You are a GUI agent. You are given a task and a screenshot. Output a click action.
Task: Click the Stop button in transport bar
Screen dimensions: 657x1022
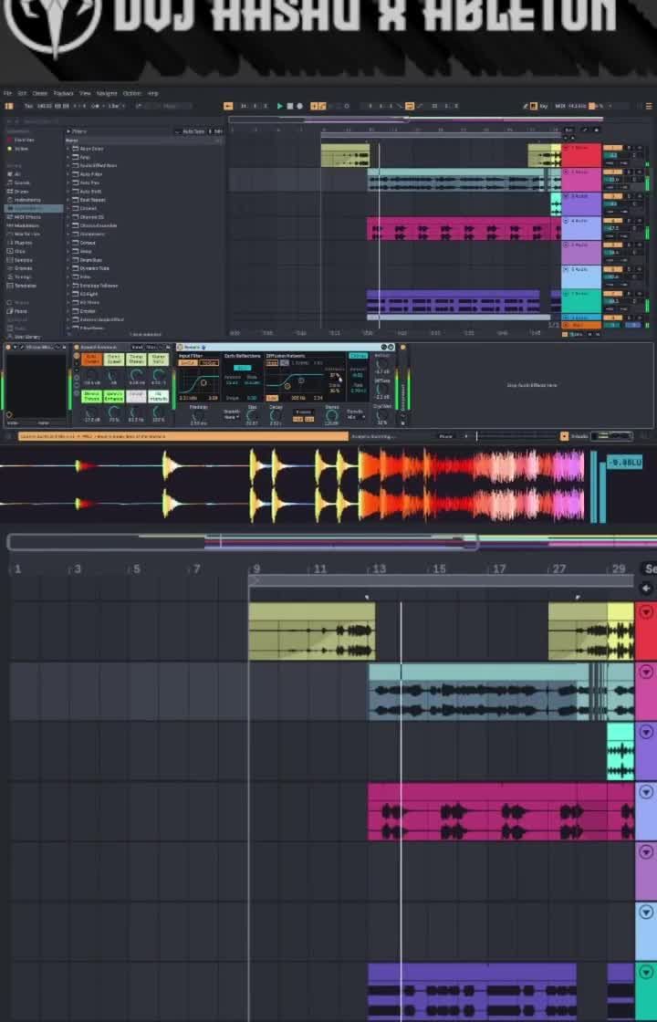pos(289,106)
